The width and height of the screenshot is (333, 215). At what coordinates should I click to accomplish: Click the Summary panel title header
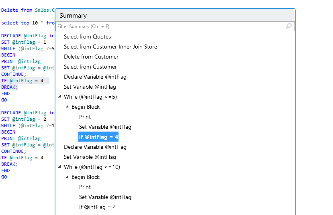[x=73, y=16]
